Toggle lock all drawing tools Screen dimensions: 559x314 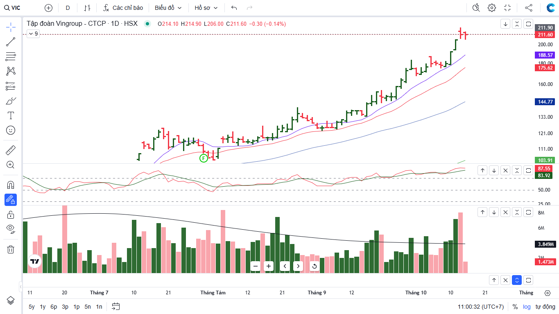pyautogui.click(x=11, y=215)
